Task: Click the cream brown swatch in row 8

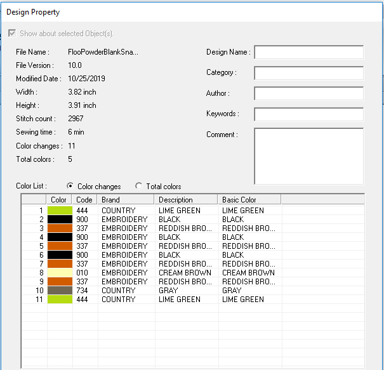Action: click(60, 273)
